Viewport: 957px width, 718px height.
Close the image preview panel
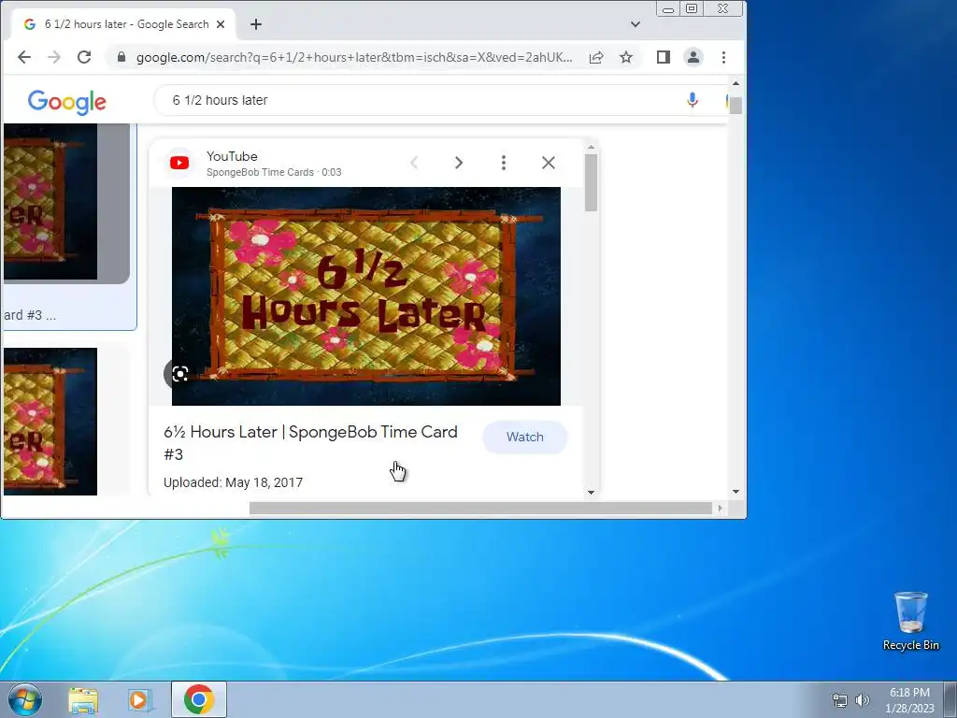pyautogui.click(x=548, y=163)
